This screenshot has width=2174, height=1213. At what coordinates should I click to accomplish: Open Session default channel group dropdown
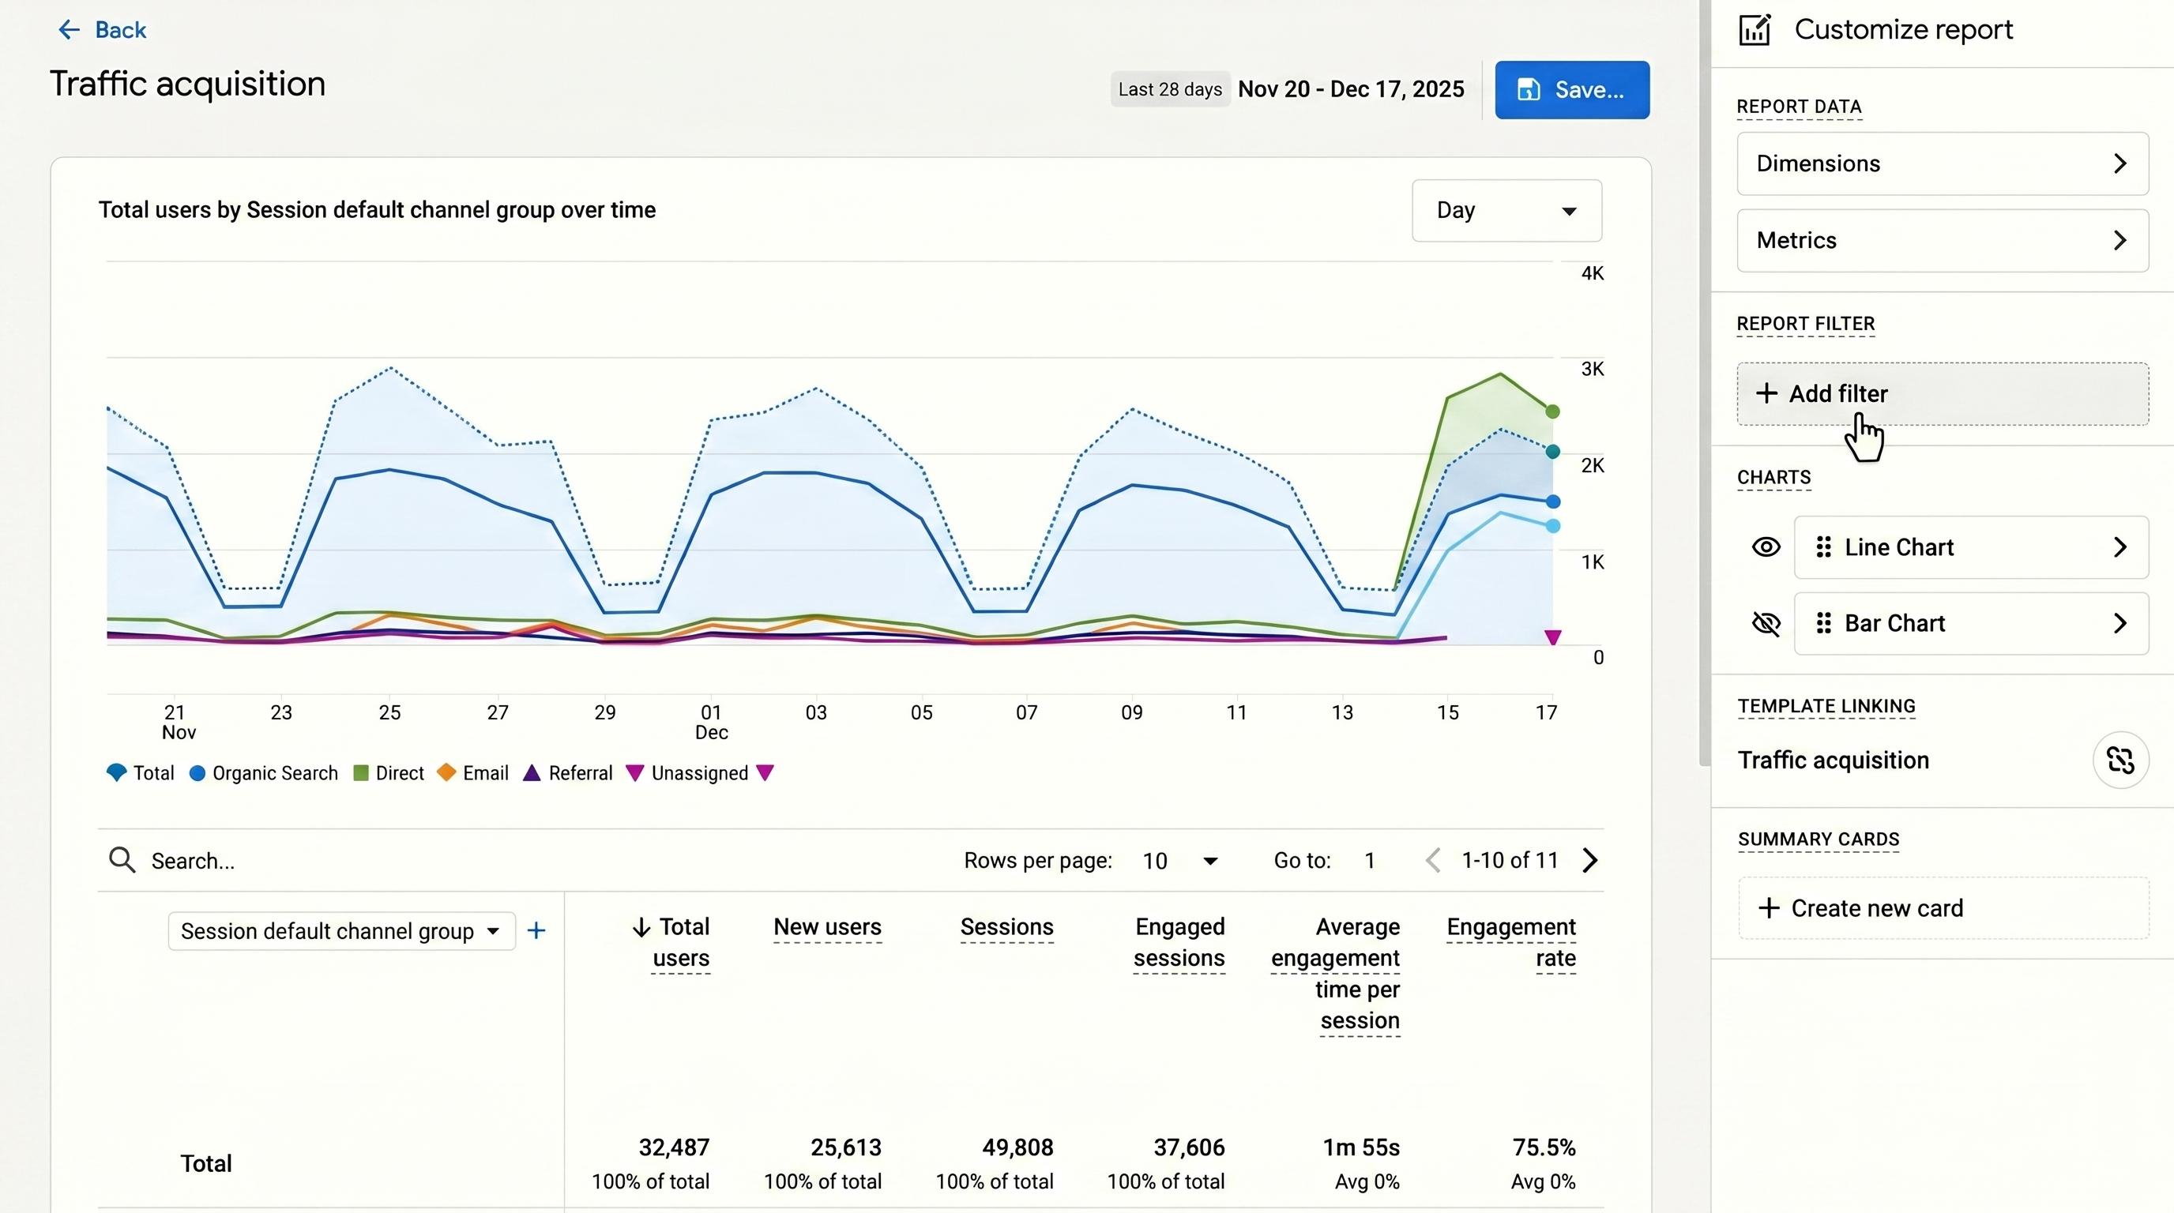click(x=341, y=931)
